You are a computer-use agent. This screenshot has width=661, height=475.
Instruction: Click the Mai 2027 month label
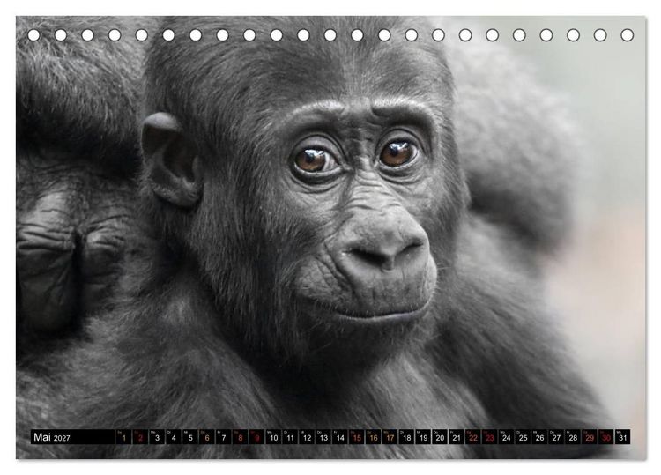point(52,437)
